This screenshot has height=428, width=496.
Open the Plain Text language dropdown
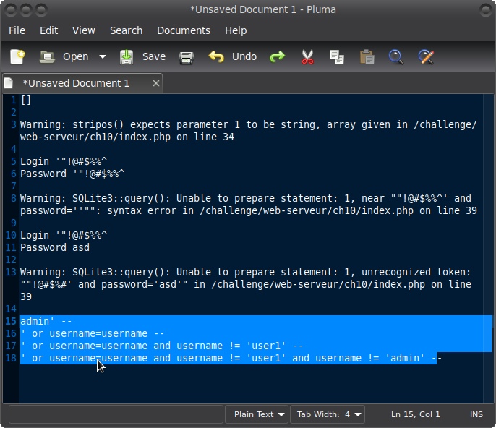tap(257, 414)
